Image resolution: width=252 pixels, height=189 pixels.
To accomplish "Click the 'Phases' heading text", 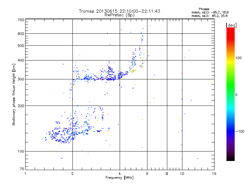I will [204, 9].
